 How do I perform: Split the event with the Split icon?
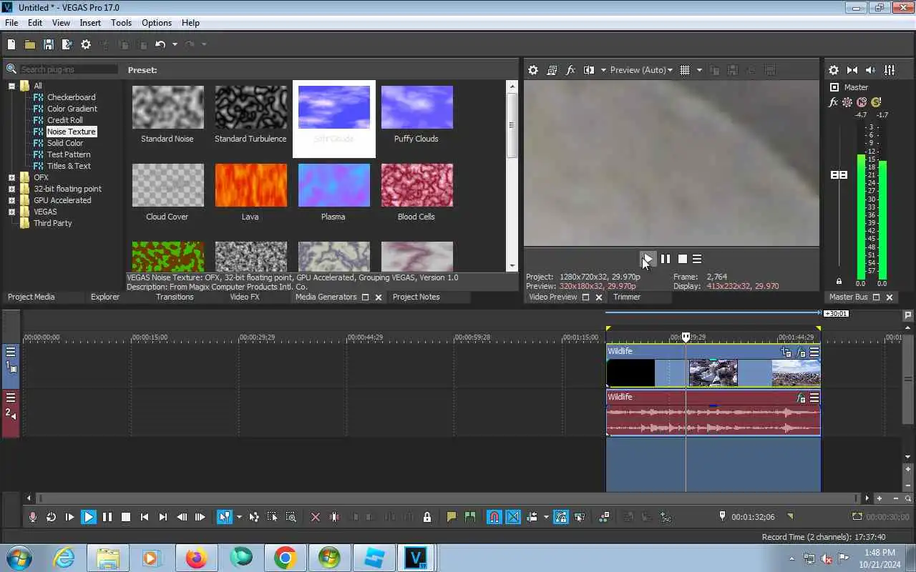[x=334, y=517]
